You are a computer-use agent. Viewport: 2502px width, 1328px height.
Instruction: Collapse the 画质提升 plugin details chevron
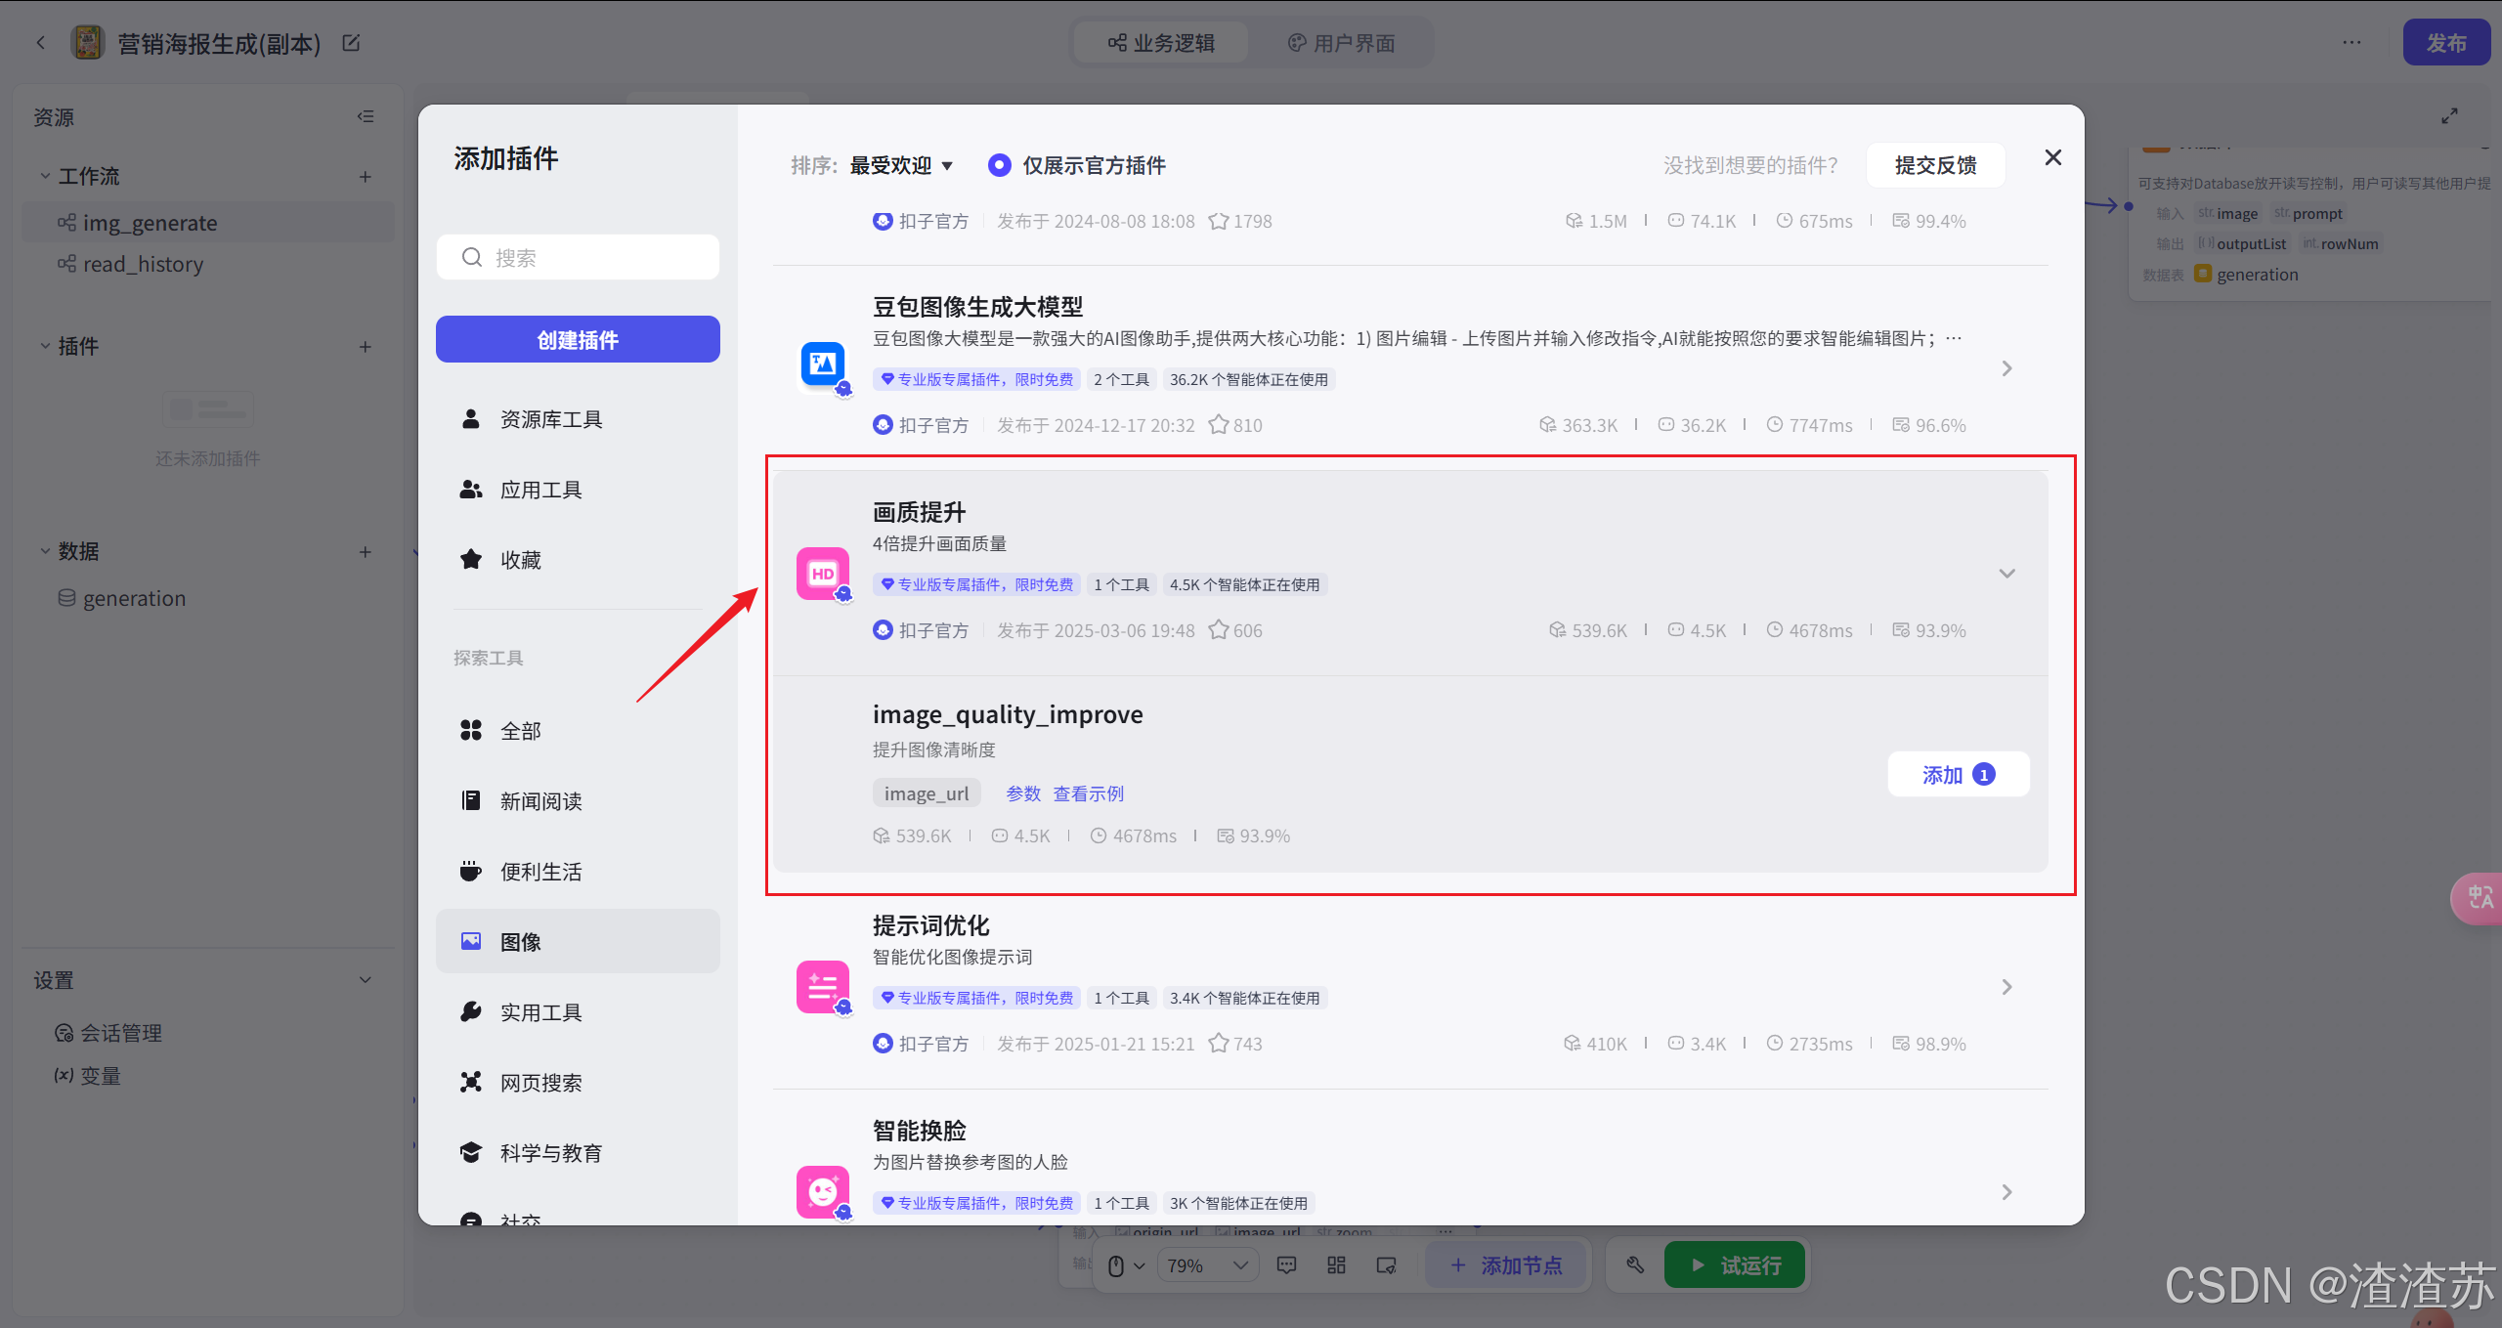tap(2006, 574)
